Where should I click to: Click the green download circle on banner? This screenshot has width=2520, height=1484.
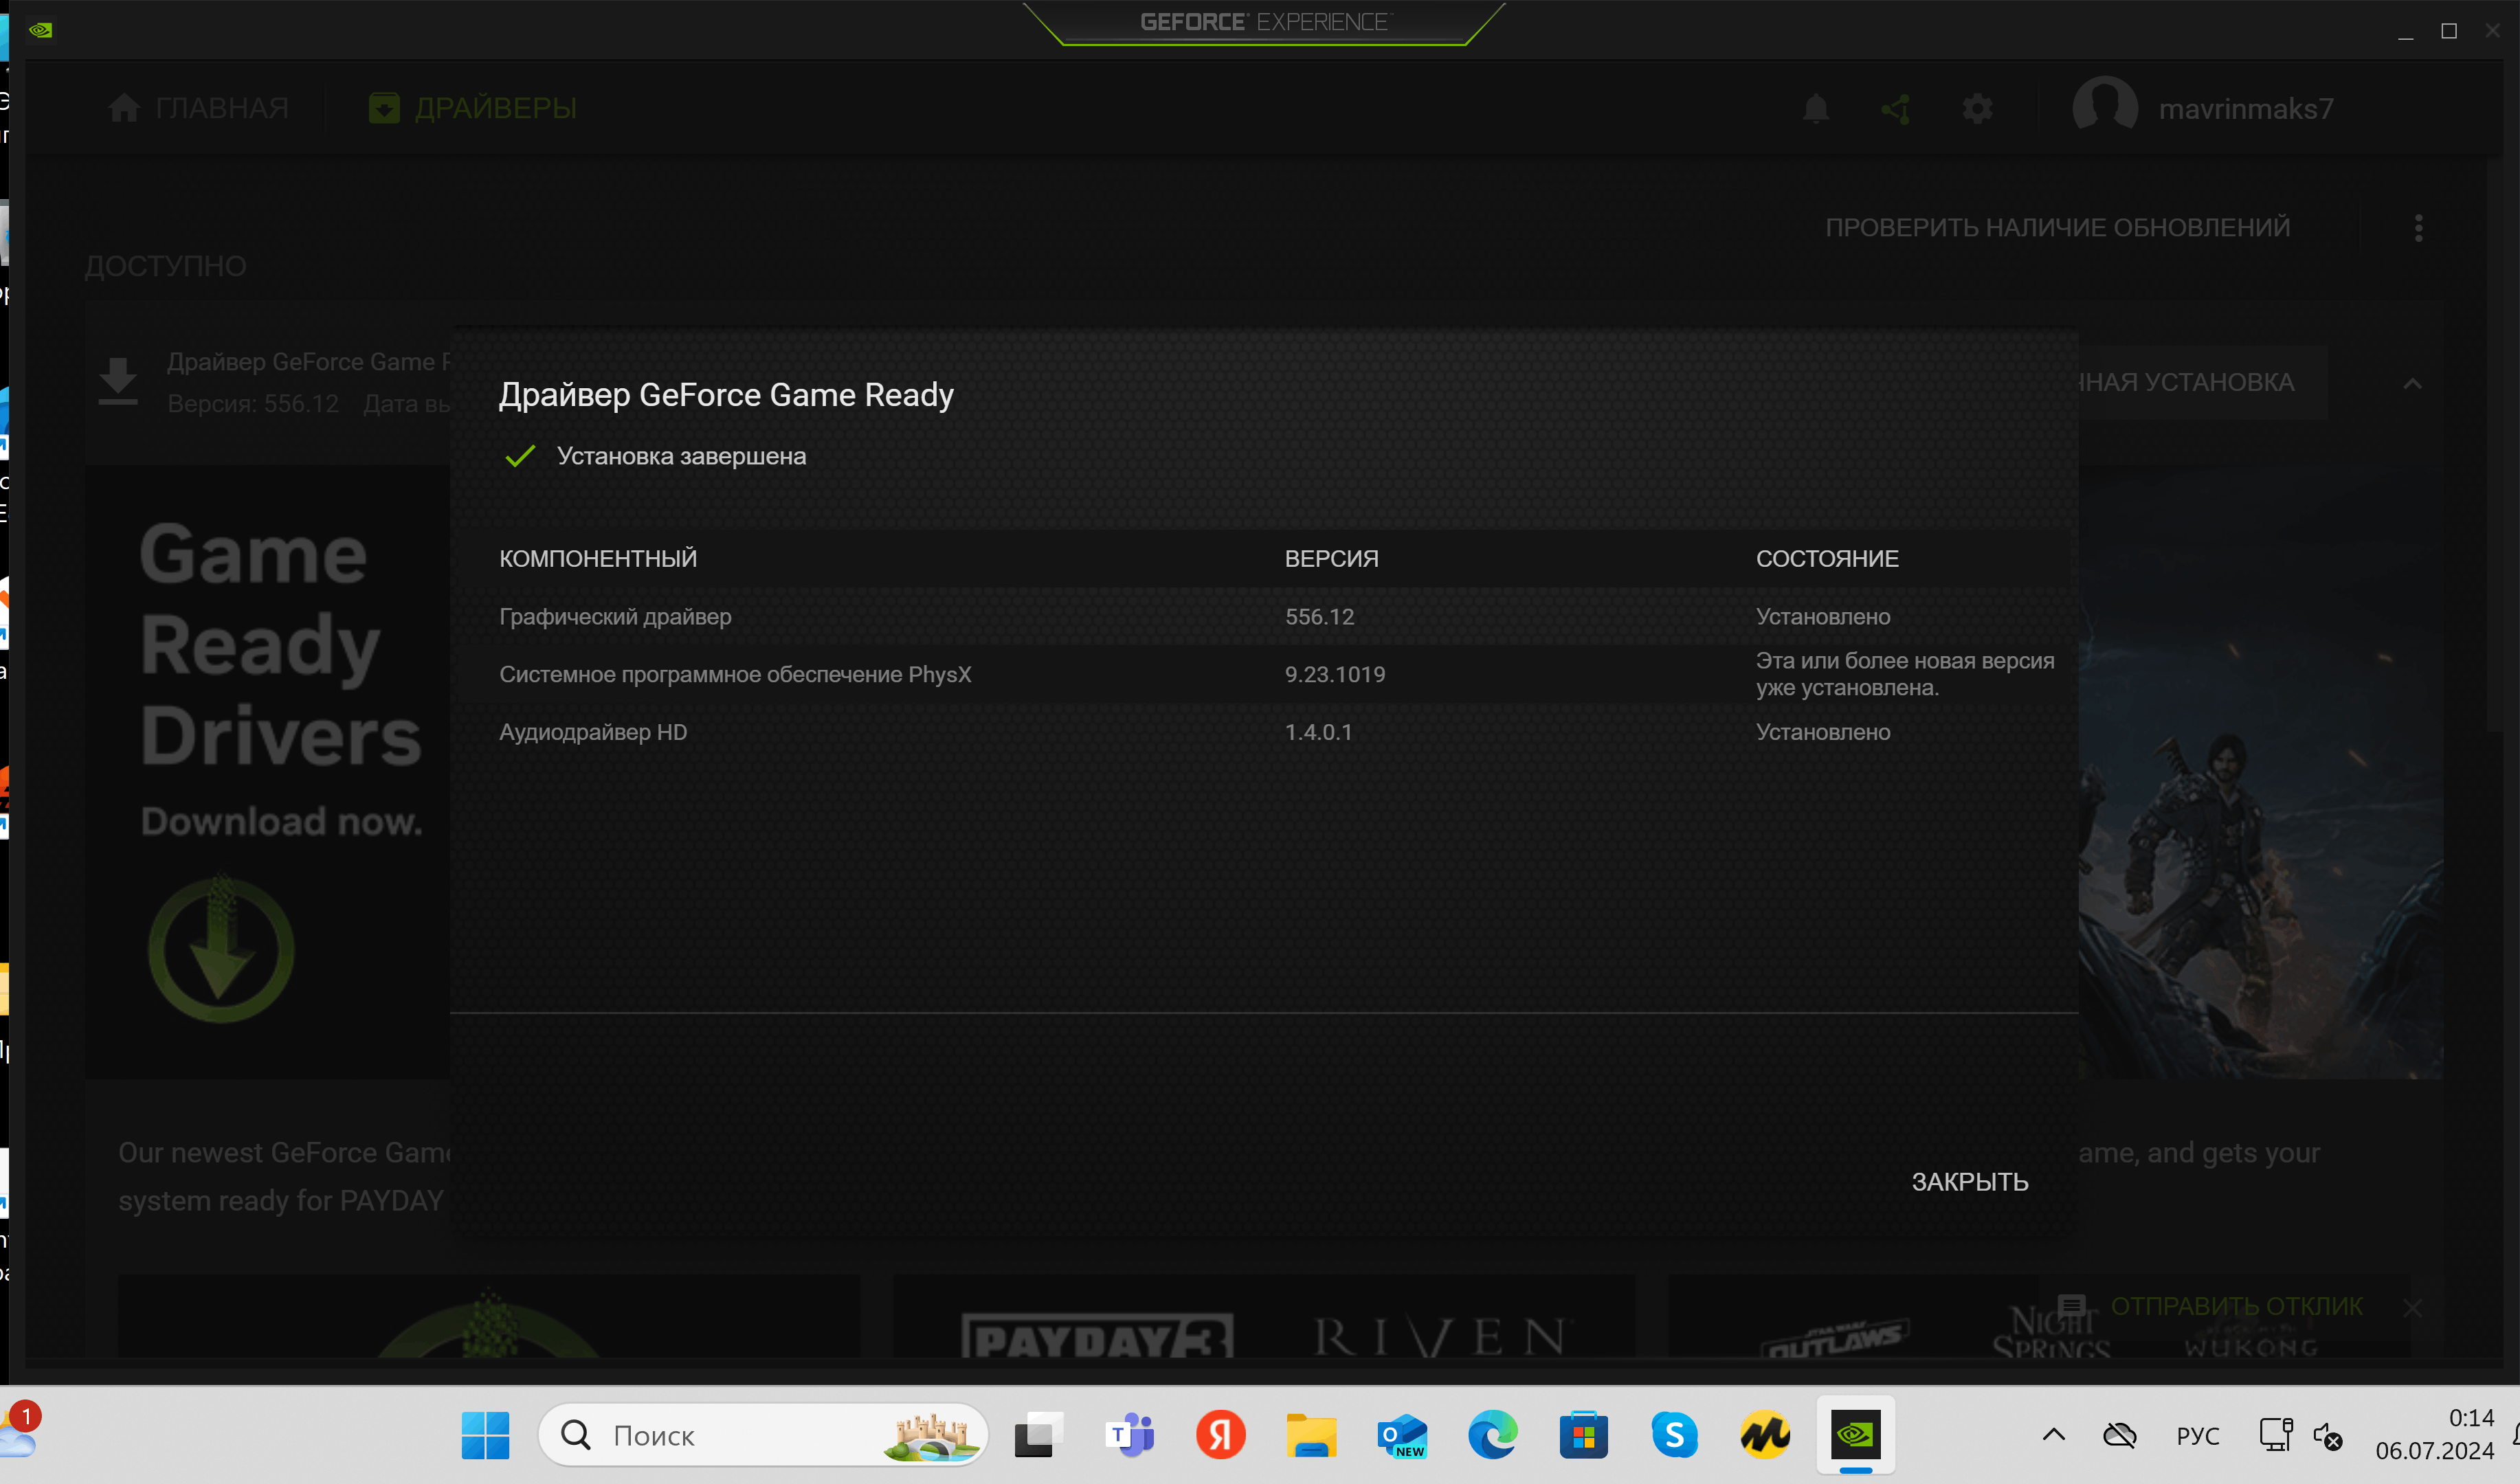pos(221,948)
